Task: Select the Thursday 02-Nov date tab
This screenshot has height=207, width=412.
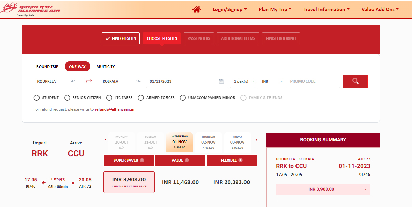Action: pyautogui.click(x=208, y=142)
